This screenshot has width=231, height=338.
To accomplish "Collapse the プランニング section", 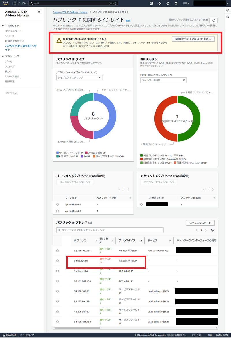I will [x=3, y=56].
